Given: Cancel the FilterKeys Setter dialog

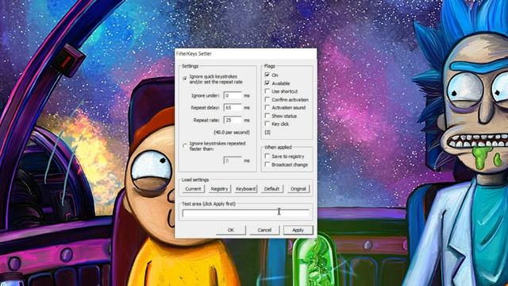Looking at the screenshot, I should coord(264,230).
